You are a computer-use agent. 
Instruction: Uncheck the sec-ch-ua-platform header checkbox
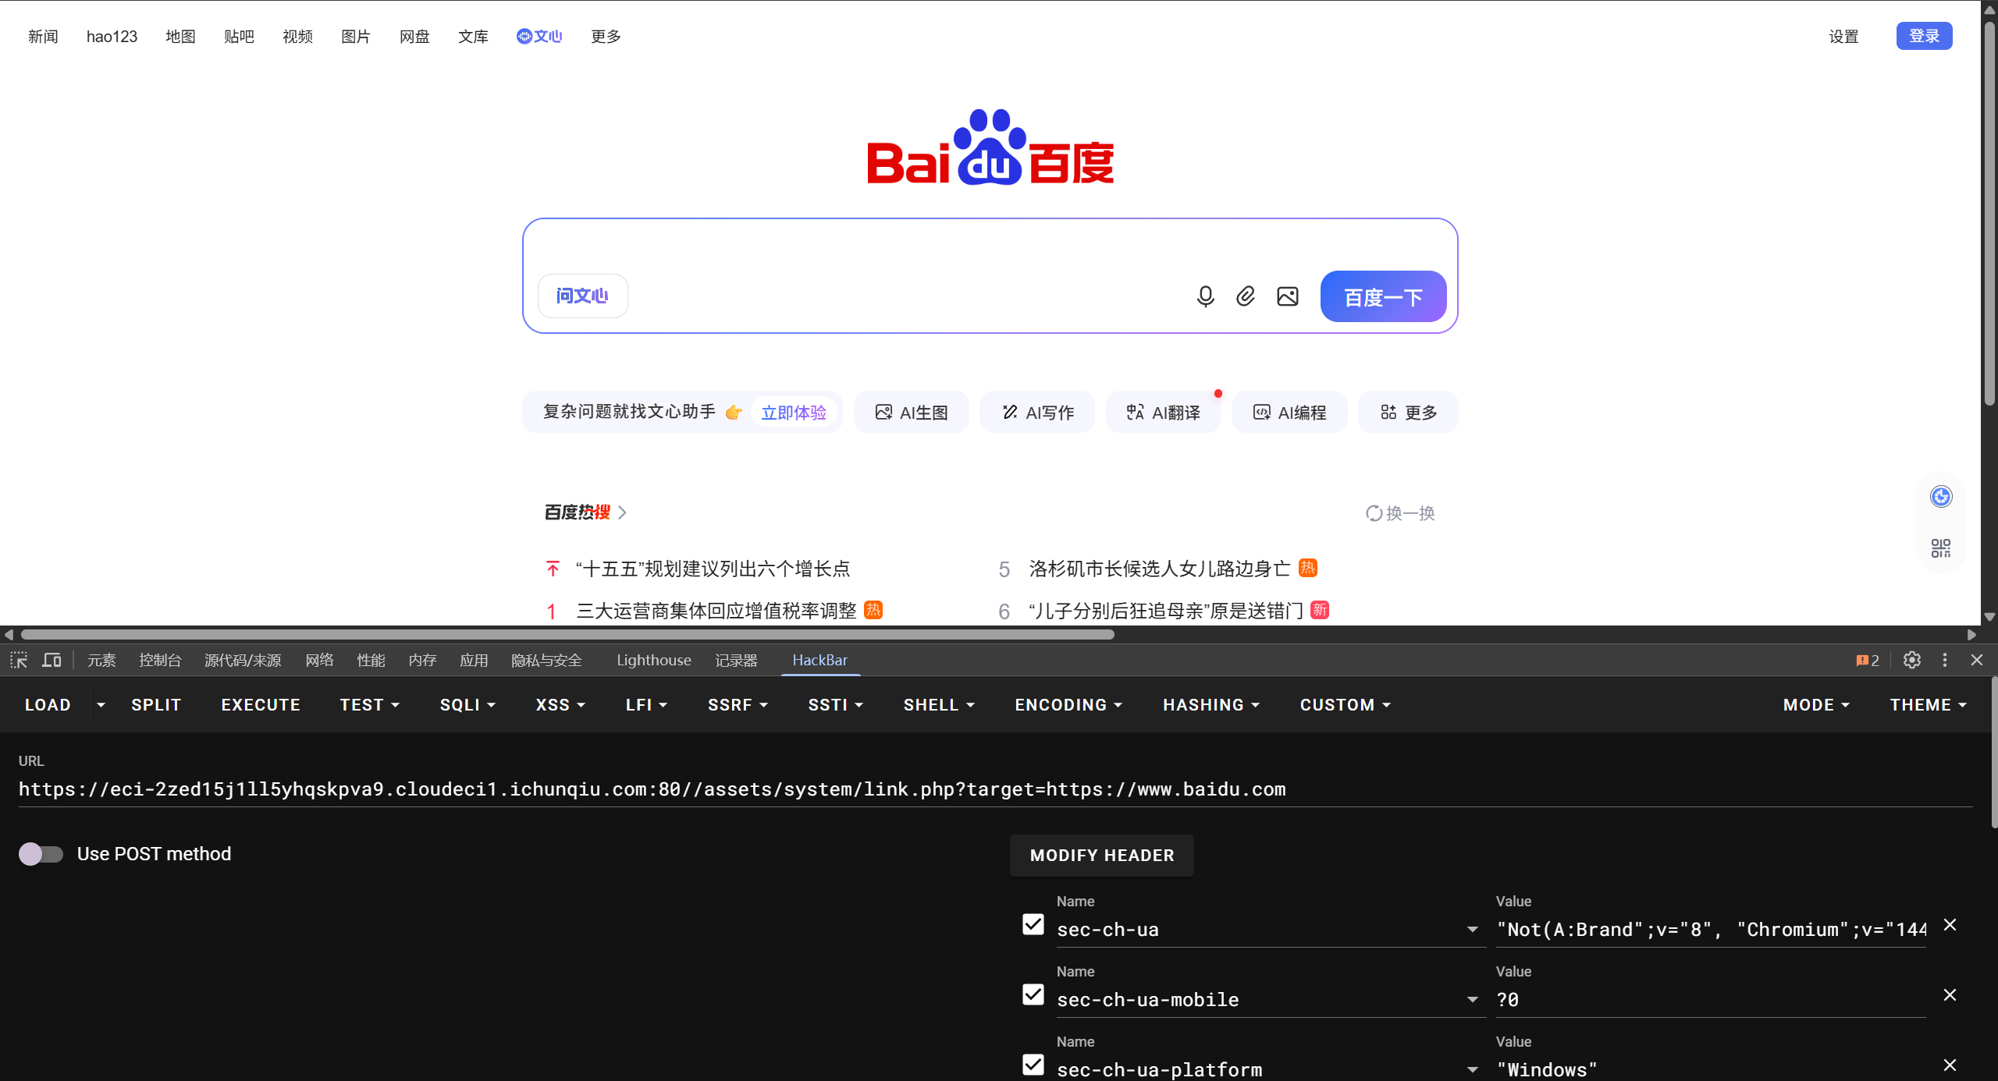1033,1065
